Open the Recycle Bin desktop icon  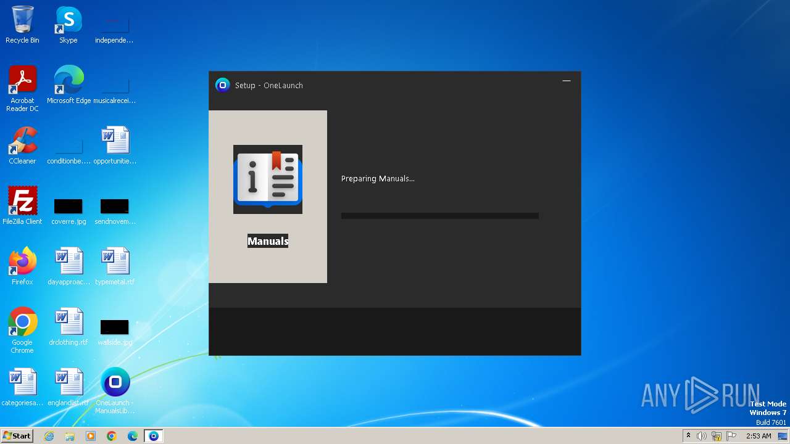22,25
